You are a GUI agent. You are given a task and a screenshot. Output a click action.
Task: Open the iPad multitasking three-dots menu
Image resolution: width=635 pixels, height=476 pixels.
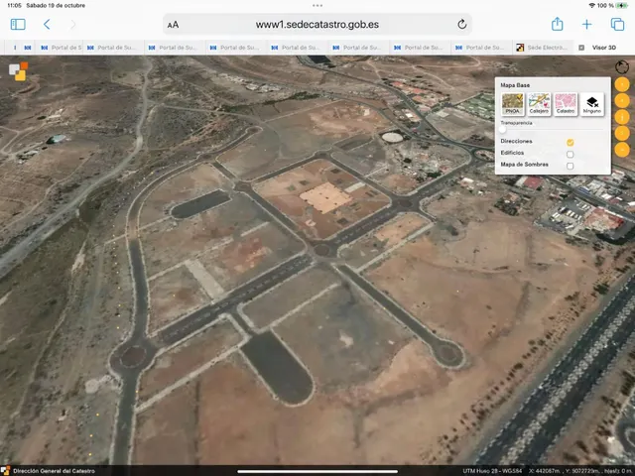pyautogui.click(x=317, y=6)
